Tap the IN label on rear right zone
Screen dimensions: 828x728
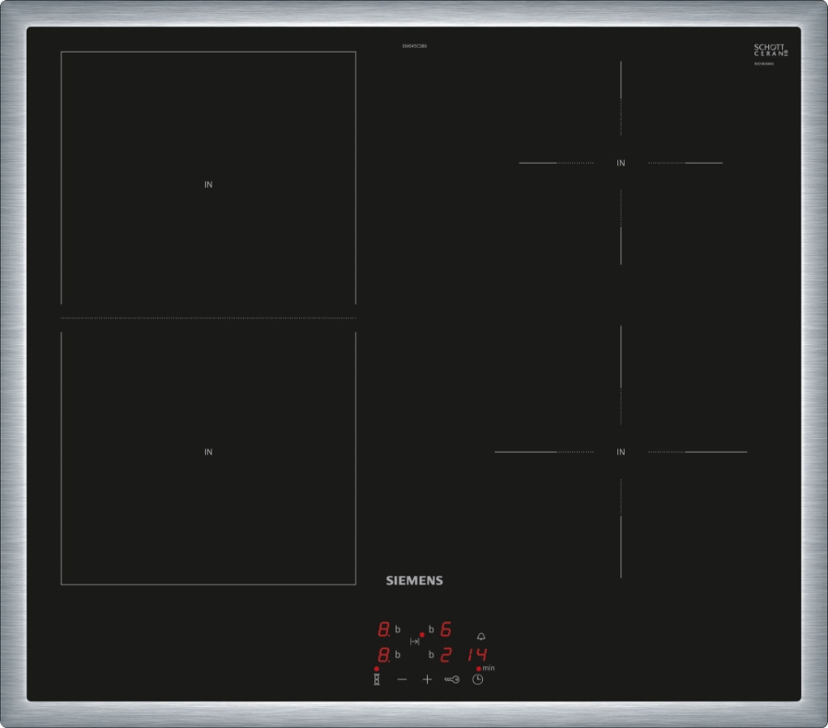(621, 163)
